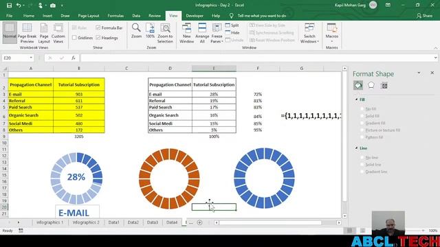Set zoom to 100%

[x=150, y=31]
